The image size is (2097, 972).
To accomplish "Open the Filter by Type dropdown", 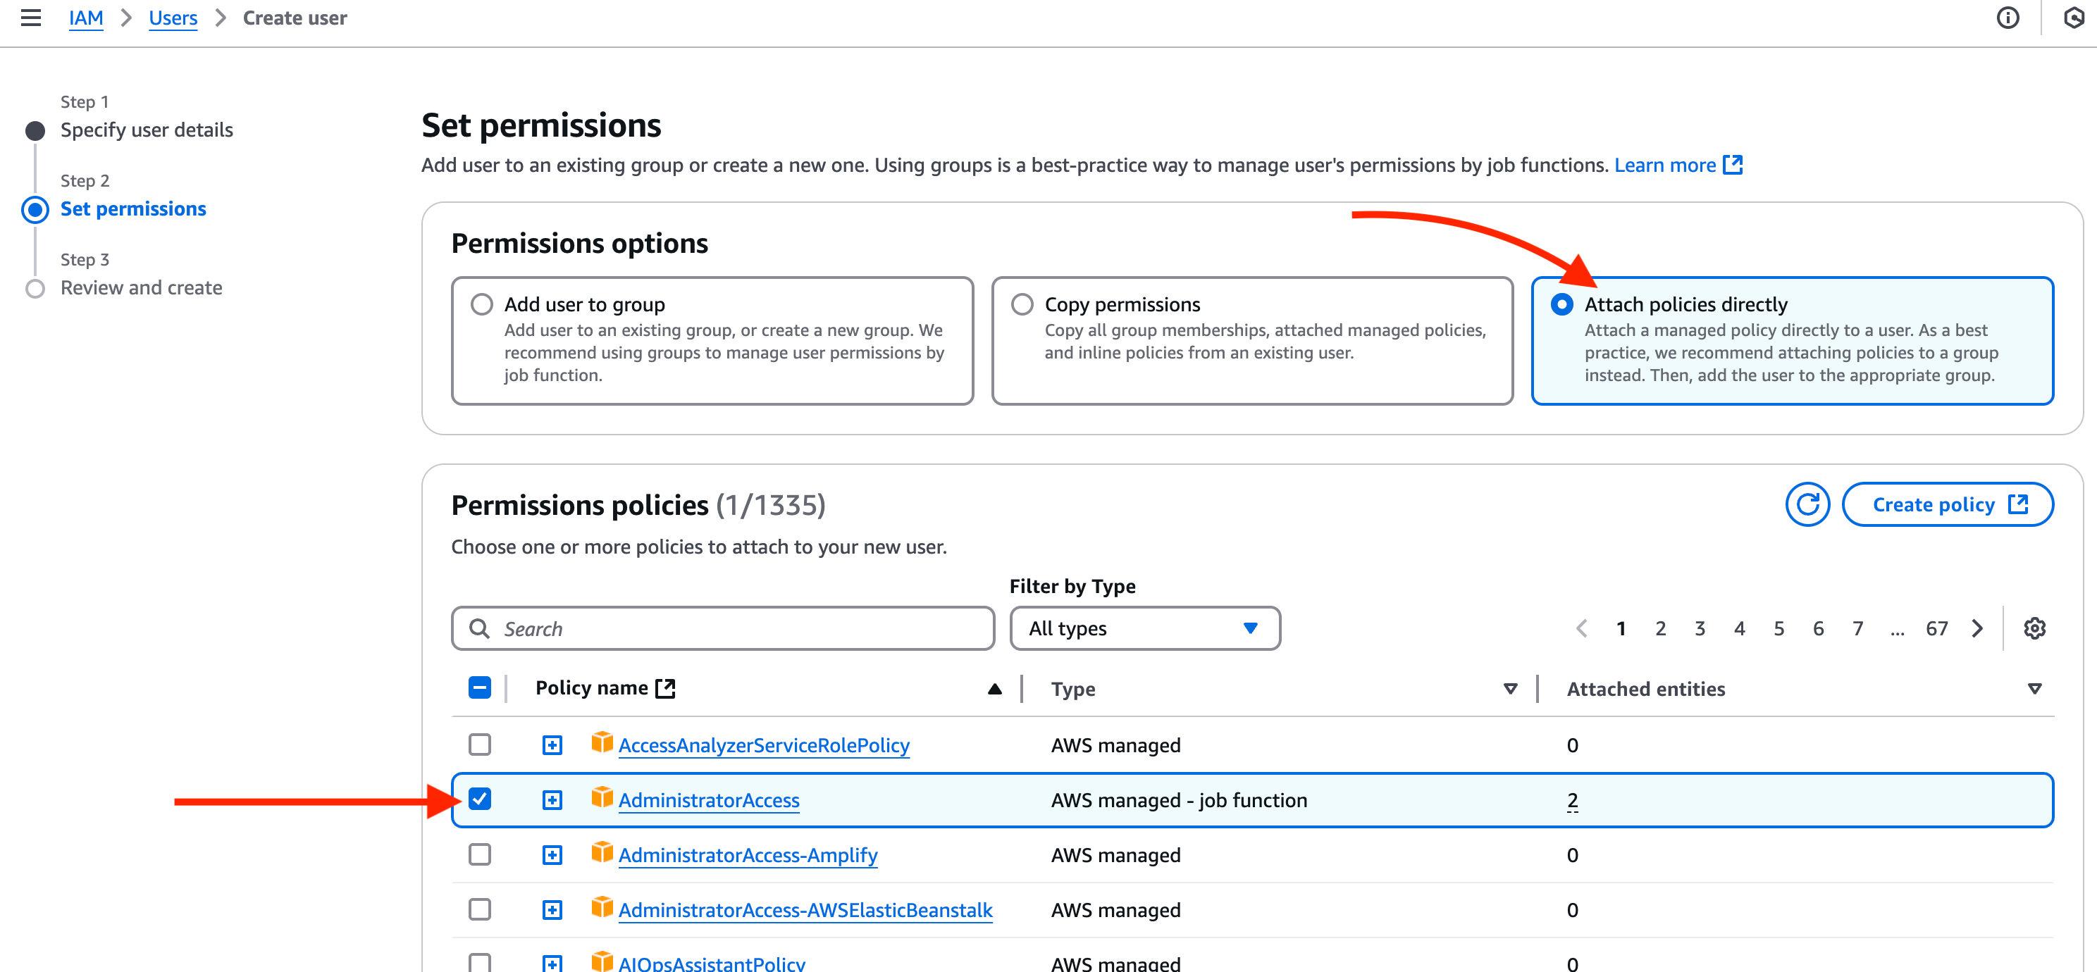I will click(1144, 629).
